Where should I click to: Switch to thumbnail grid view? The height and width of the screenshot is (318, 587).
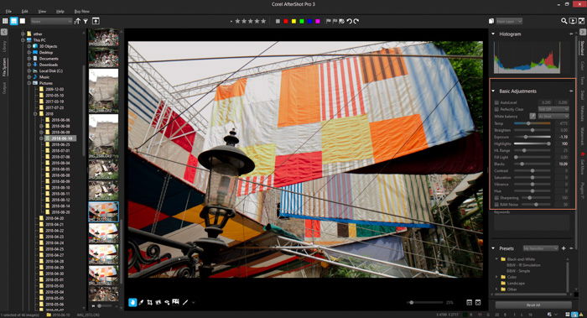[5, 21]
